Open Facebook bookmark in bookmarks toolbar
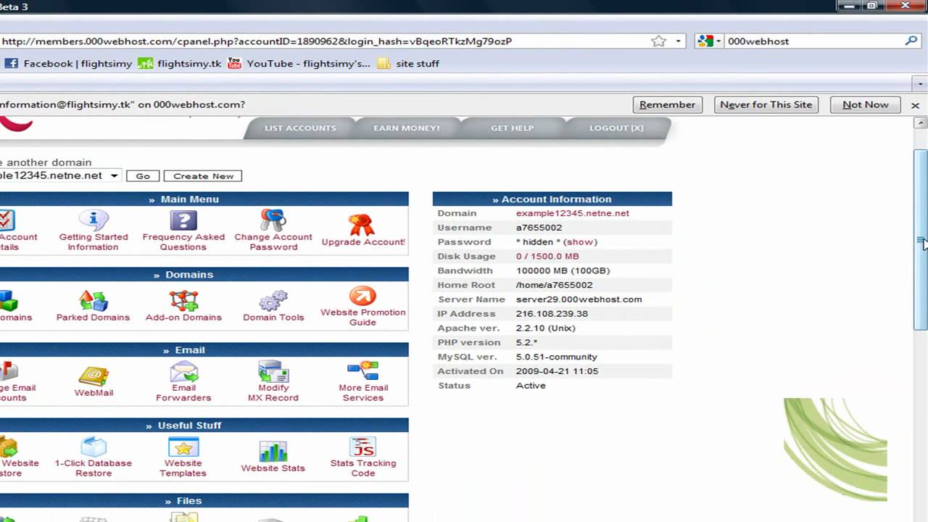This screenshot has width=928, height=522. click(68, 63)
